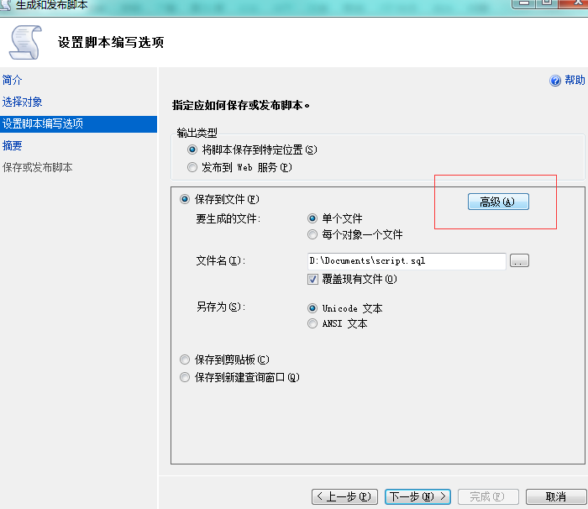Click the 文件名 path input field
588x509 pixels.
tap(407, 261)
